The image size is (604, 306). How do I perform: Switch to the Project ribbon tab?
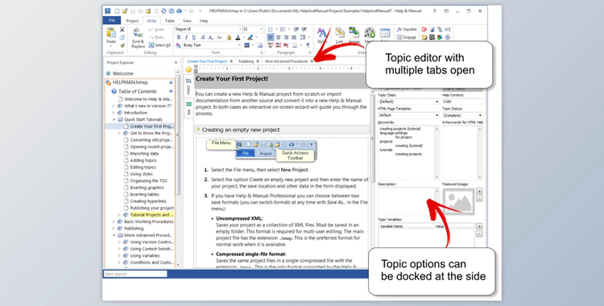point(132,21)
